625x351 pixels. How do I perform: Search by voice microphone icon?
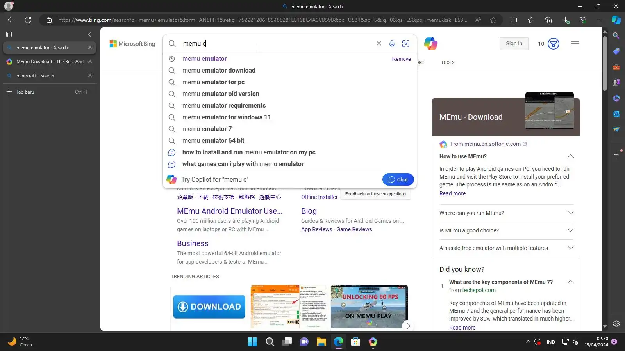(392, 44)
